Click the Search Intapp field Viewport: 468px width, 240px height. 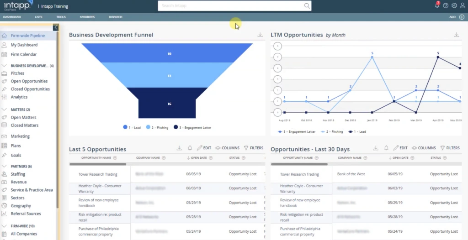coord(234,5)
